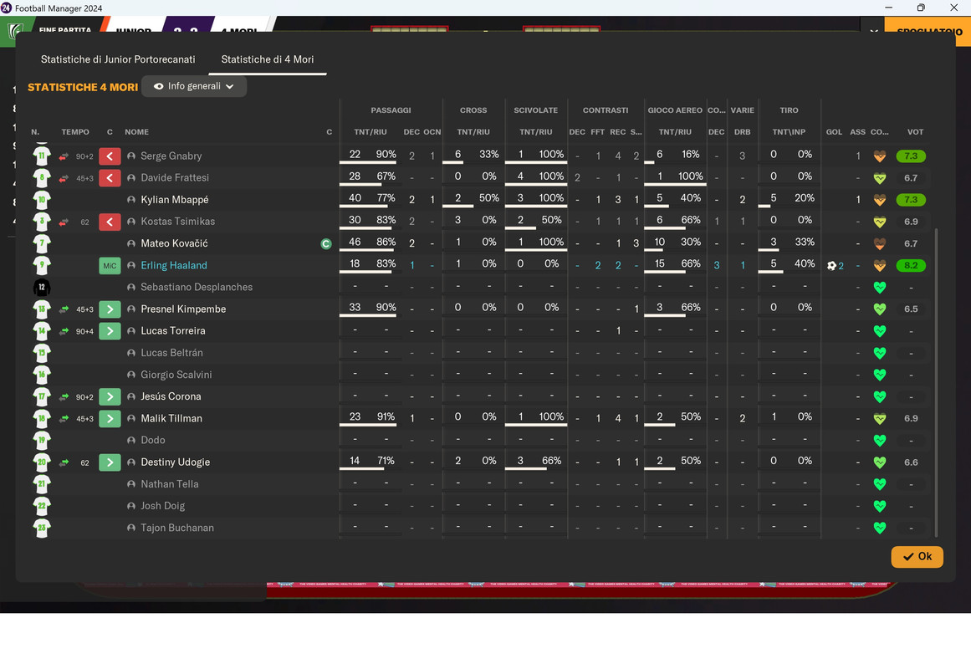Confirm with the Ok button
Image resolution: width=971 pixels, height=669 pixels.
[917, 556]
